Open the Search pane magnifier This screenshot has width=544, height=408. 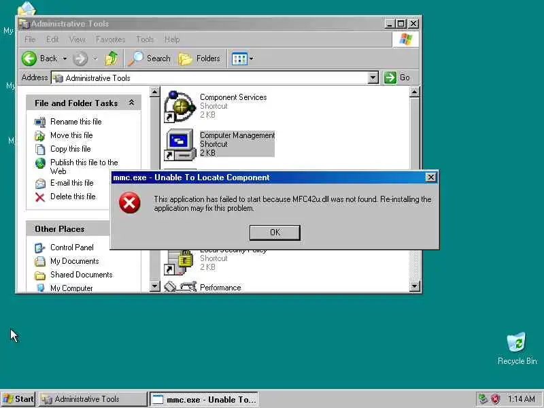(135, 58)
